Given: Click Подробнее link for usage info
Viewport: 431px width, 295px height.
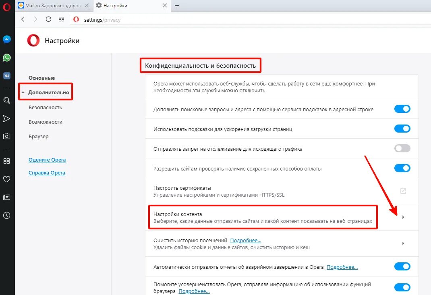Looking at the screenshot, I should pos(194,291).
